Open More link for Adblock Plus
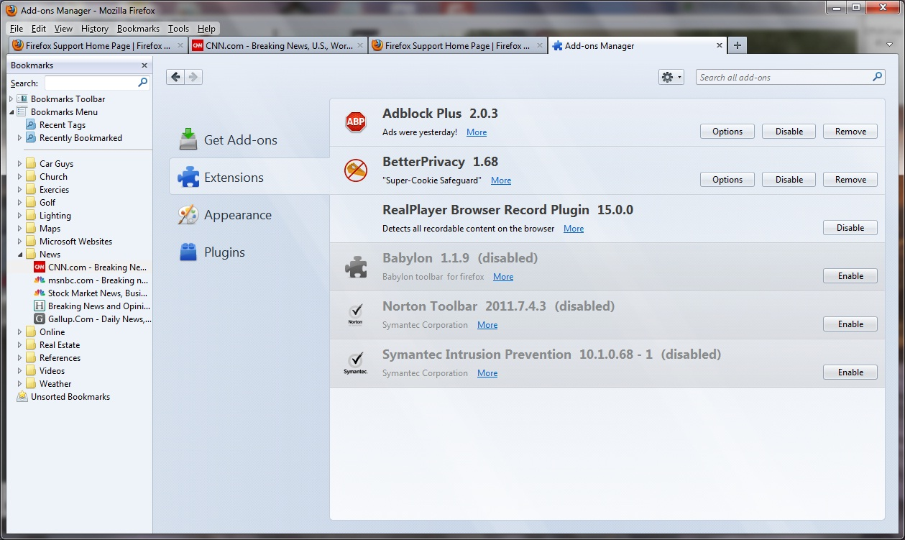This screenshot has height=540, width=905. (x=477, y=132)
